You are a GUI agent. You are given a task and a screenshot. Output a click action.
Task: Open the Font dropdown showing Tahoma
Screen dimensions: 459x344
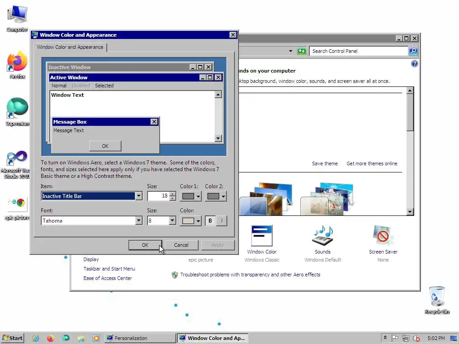[139, 220]
